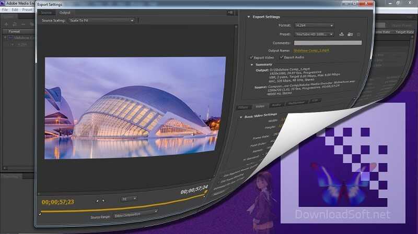
Task: Open the Source Scaling dropdown set to Scale To Fit
Action: 101,20
